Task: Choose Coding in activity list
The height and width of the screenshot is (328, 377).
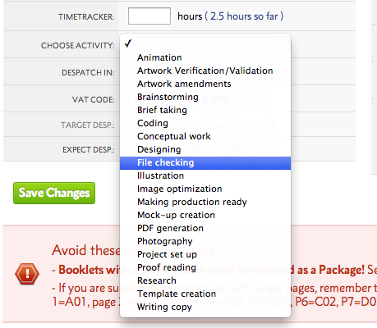Action: tap(205, 123)
